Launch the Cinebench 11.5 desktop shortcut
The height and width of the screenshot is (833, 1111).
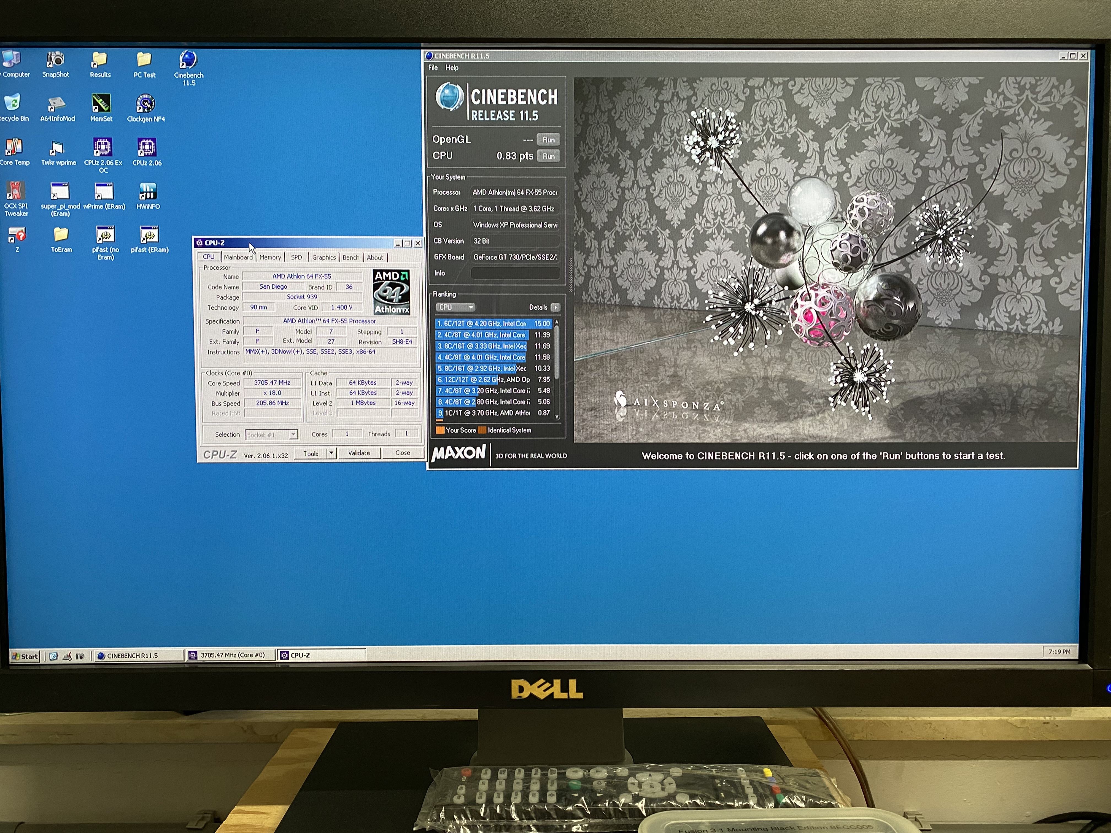[x=188, y=67]
